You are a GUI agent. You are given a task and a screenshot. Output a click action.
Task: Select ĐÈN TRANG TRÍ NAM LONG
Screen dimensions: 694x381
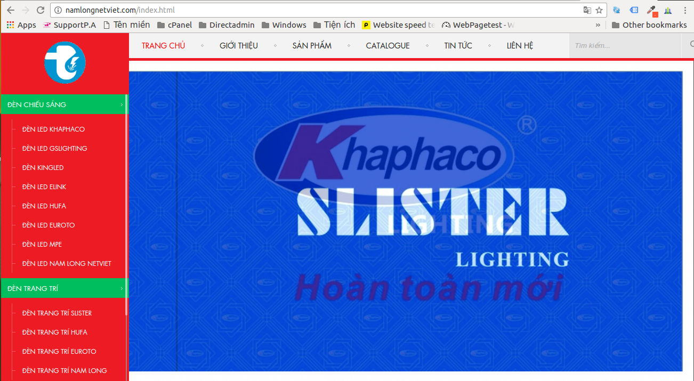click(64, 371)
